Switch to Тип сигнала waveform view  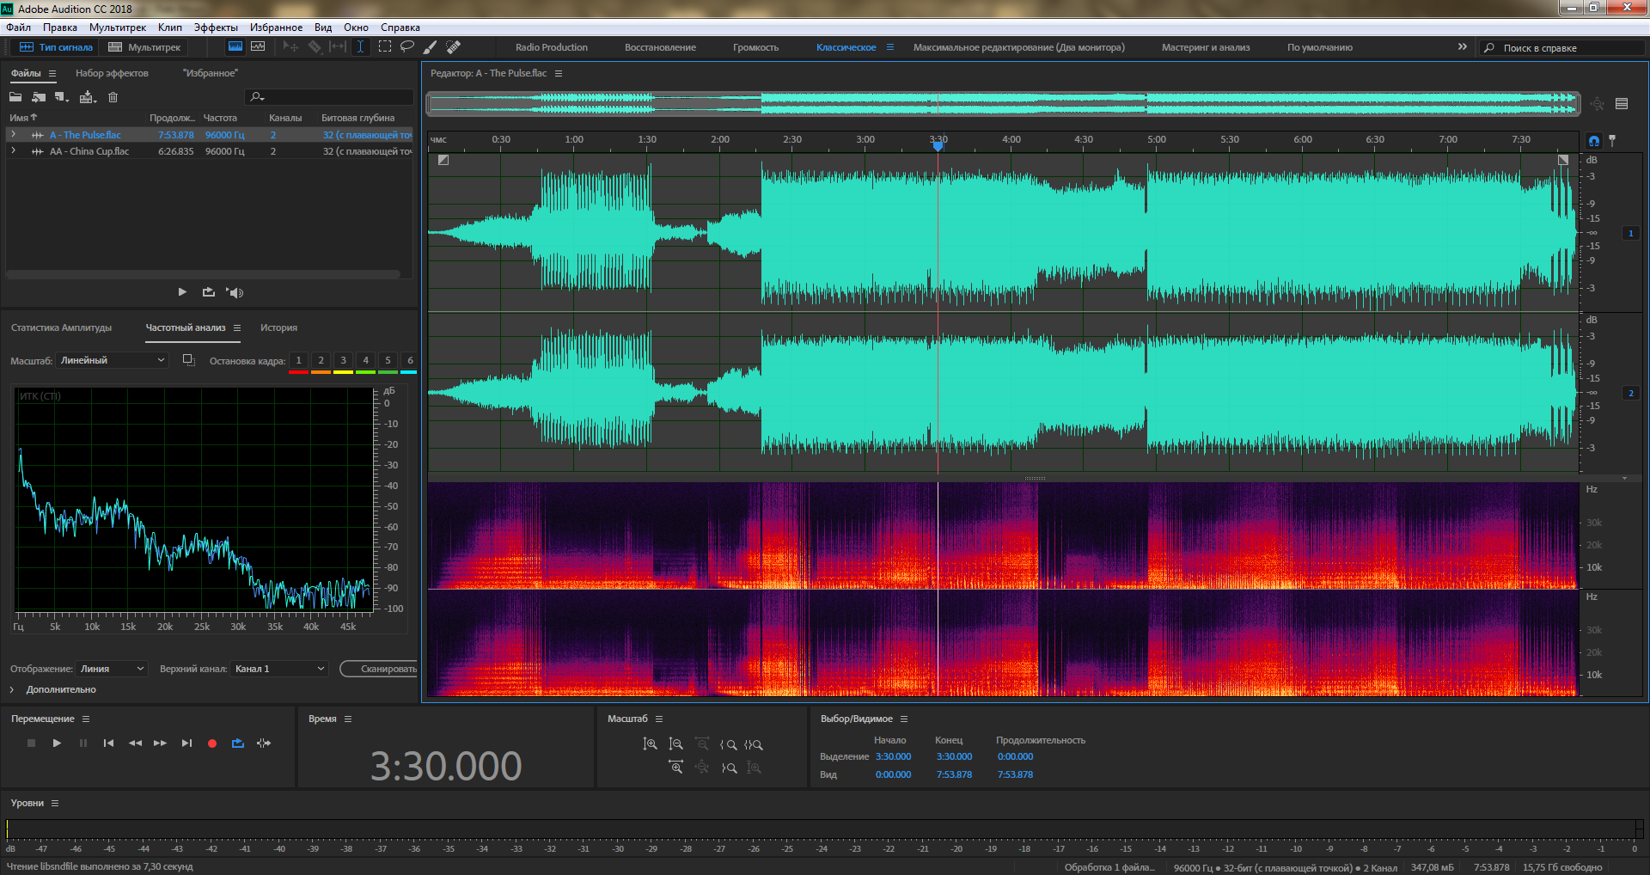point(56,47)
